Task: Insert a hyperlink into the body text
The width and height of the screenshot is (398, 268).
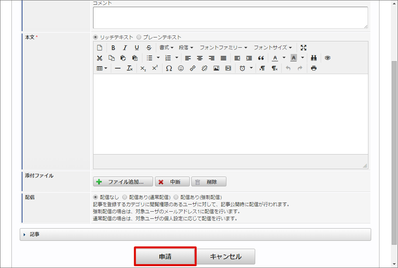Action: 192,68
